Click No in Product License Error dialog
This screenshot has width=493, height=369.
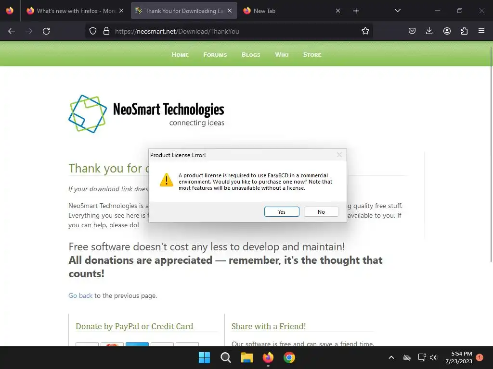tap(321, 212)
